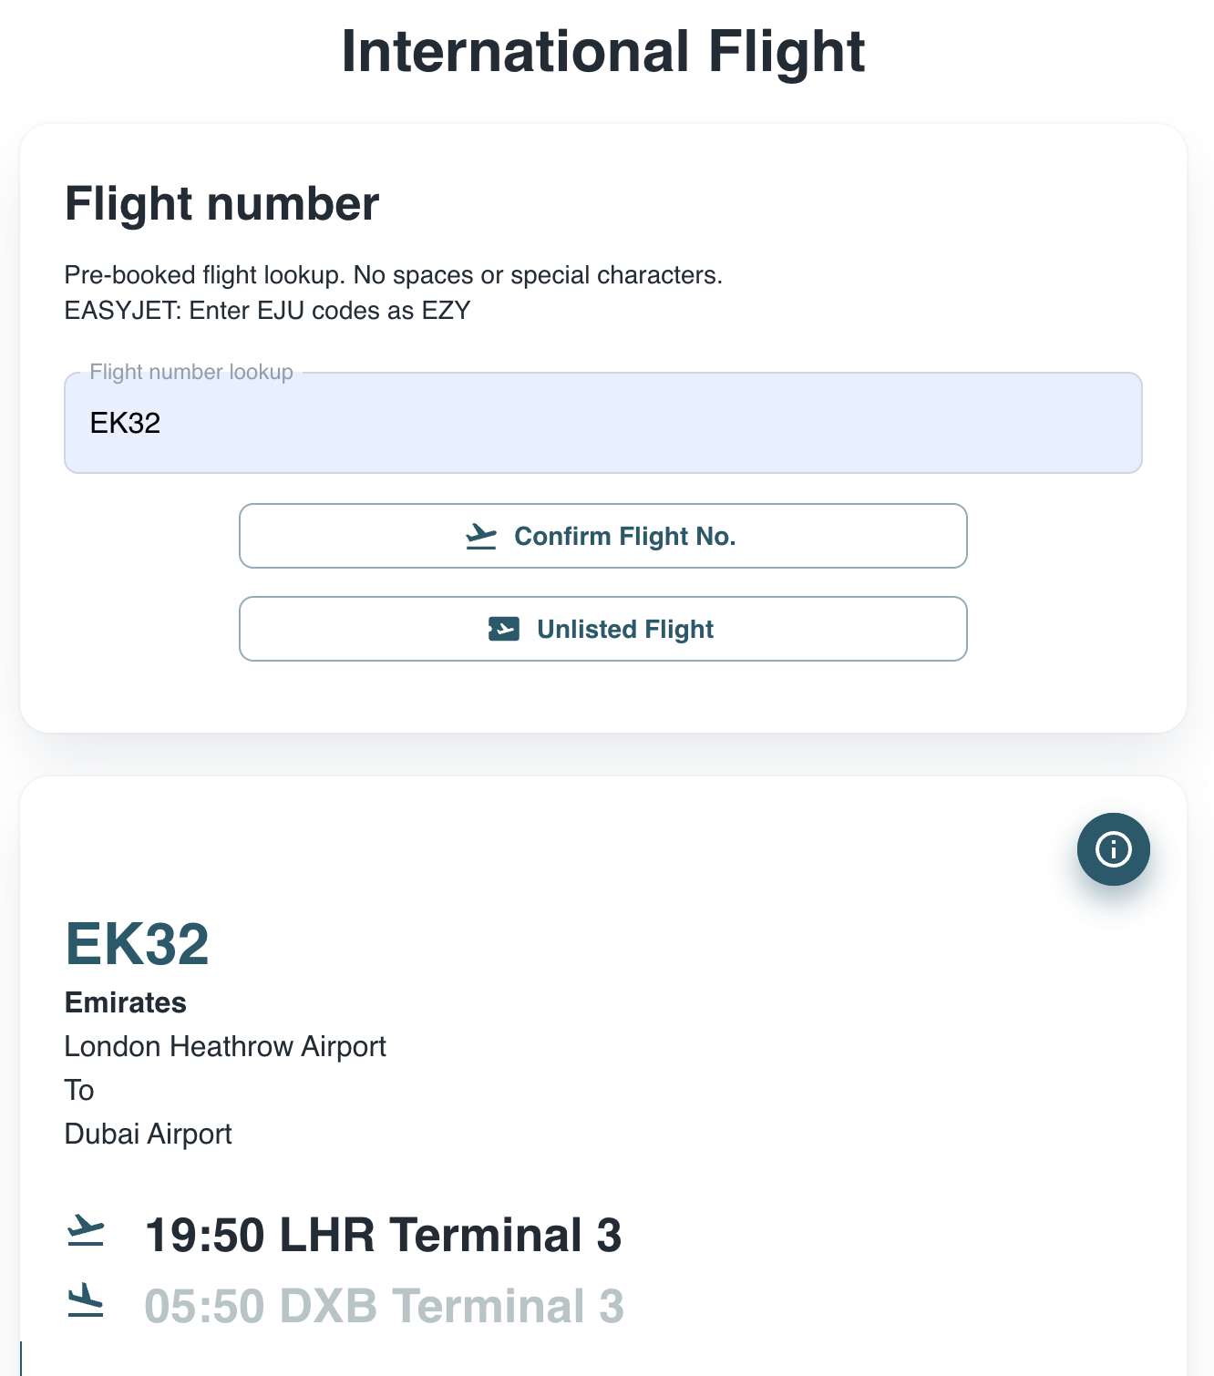Click the Pre-booked flight lookup instruction text
The height and width of the screenshot is (1376, 1214).
[x=394, y=275]
